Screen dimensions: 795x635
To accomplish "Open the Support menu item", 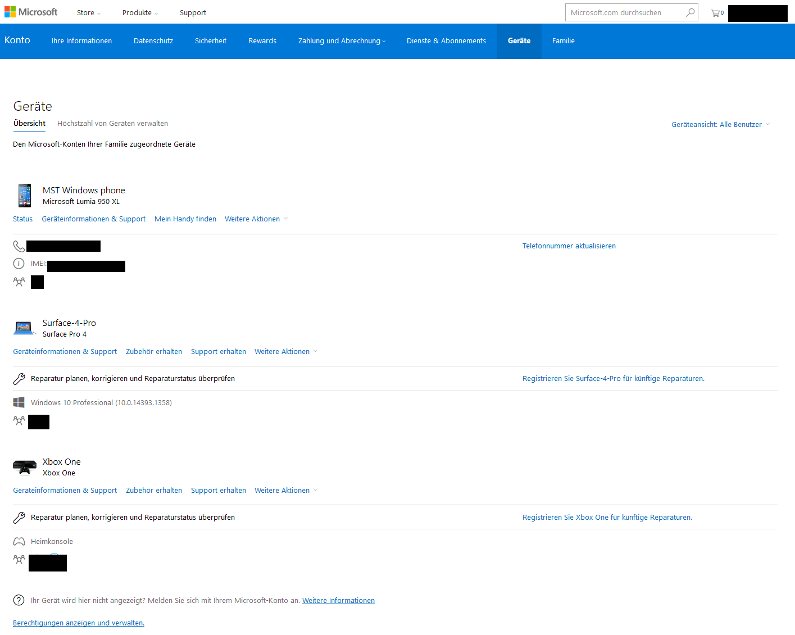I will click(193, 12).
